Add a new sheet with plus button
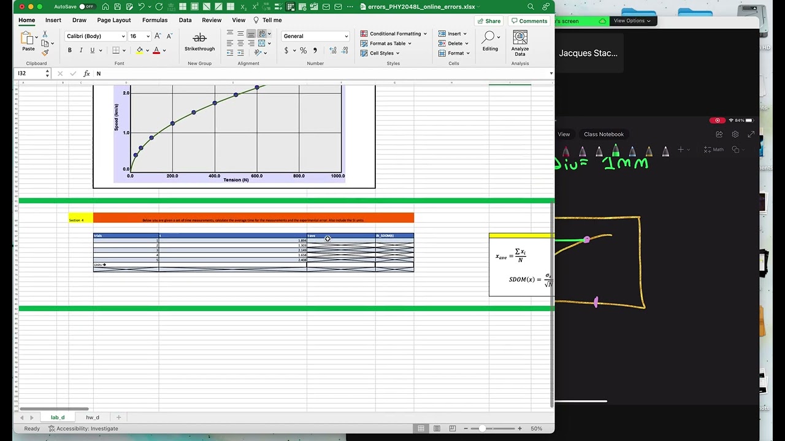This screenshot has height=441, width=785. 118,418
